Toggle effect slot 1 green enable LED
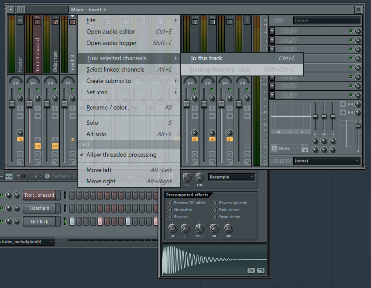 tap(350, 31)
